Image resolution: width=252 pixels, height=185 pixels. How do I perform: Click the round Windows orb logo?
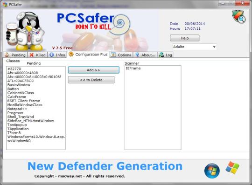coord(212,171)
